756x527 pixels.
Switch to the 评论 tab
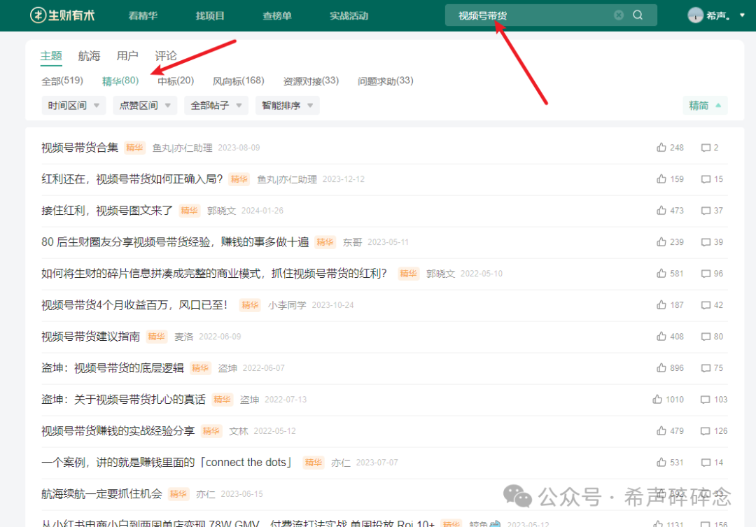click(x=166, y=55)
